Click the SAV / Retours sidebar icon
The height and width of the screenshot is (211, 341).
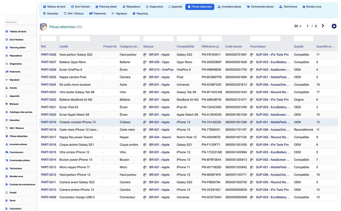(x=7, y=128)
